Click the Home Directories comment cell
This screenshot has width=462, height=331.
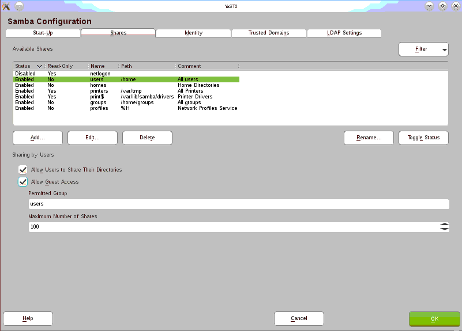pos(198,85)
